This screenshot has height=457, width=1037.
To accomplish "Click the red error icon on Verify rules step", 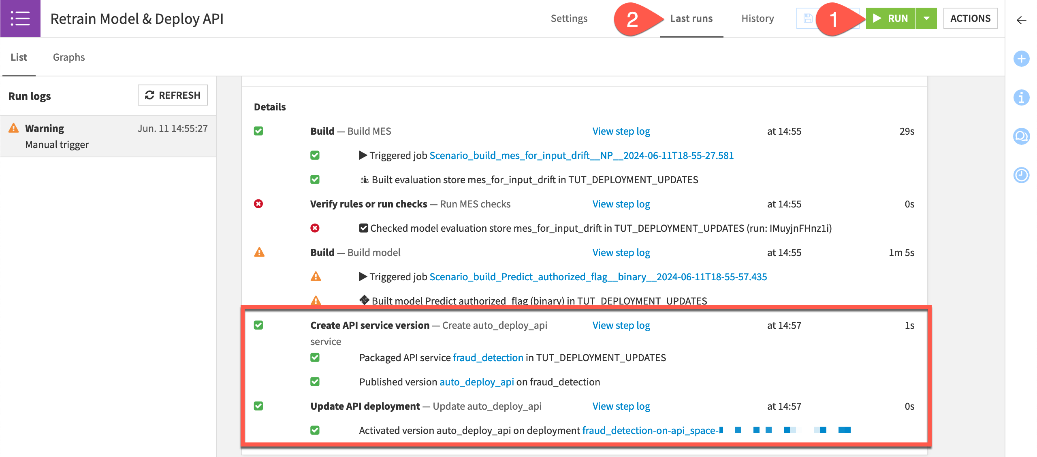I will tap(259, 204).
